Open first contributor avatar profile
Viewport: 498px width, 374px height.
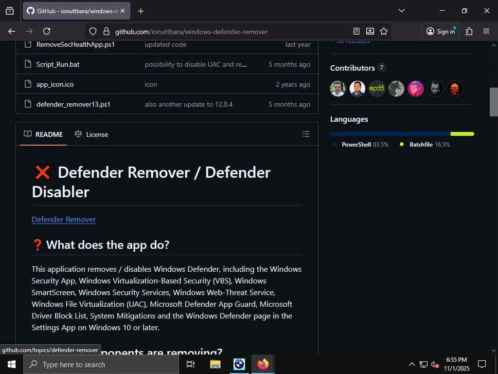coord(338,89)
